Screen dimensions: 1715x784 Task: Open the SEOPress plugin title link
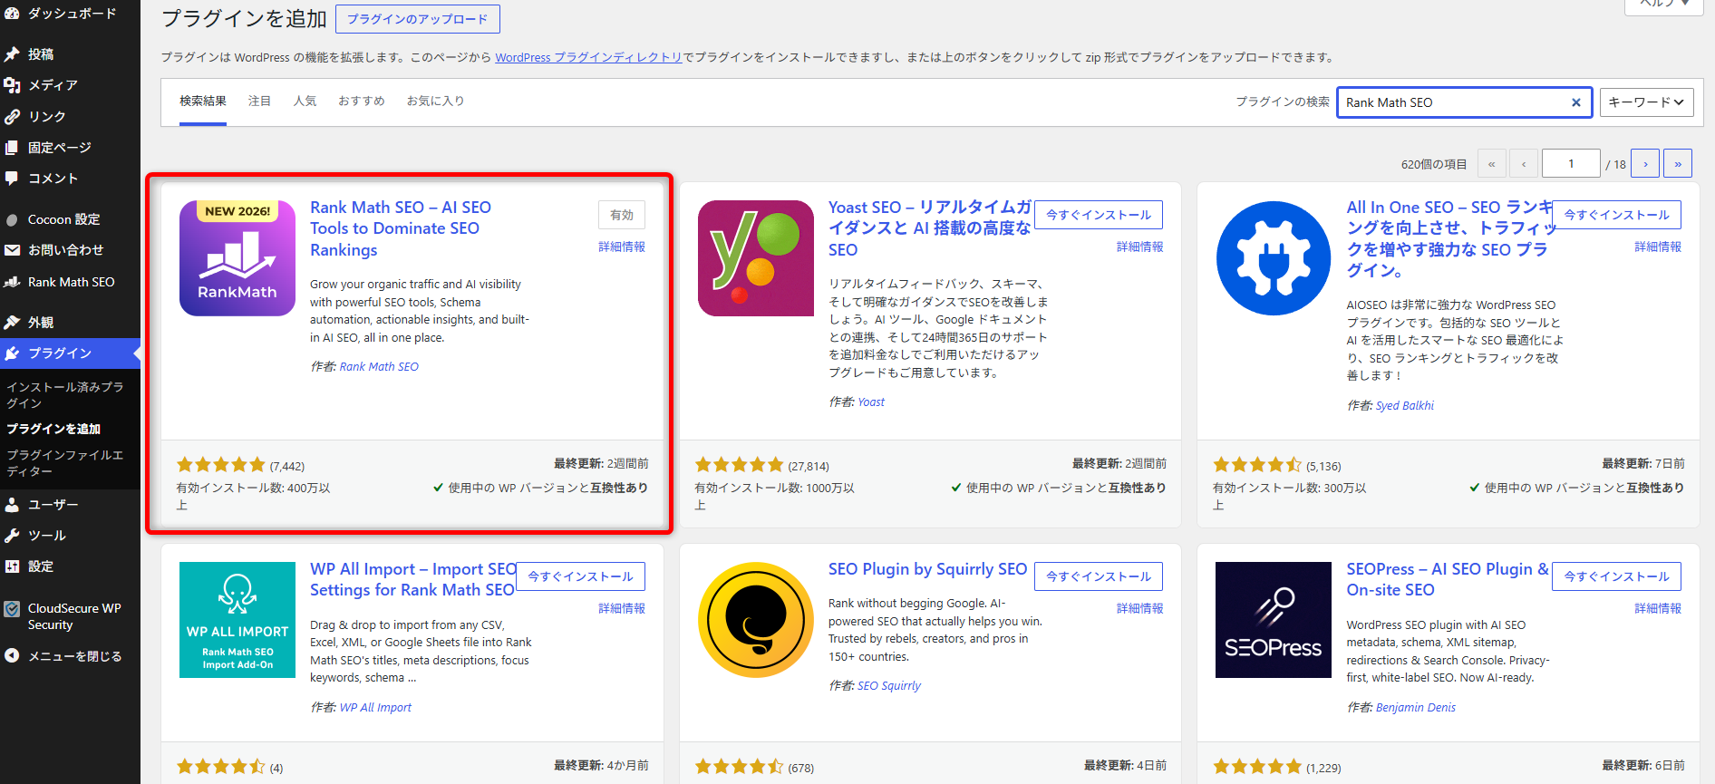(x=1448, y=579)
